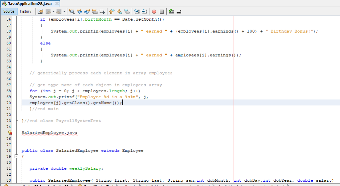Click Next Bookmark icon
The height and width of the screenshot is (186, 340).
[120, 12]
